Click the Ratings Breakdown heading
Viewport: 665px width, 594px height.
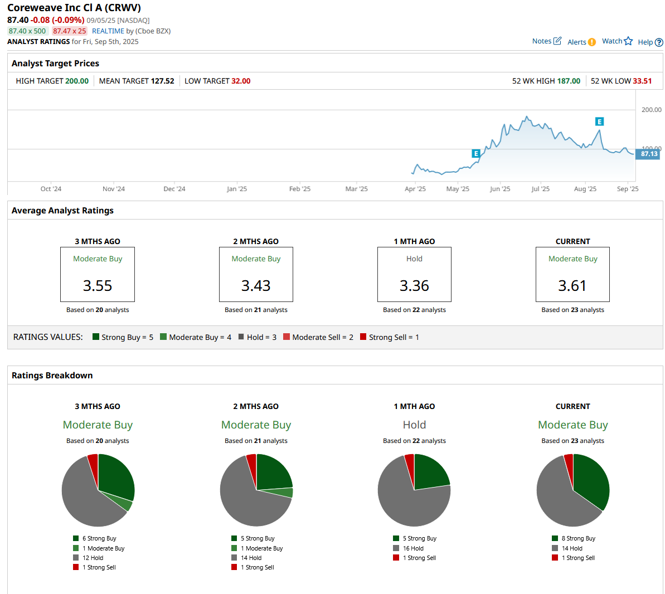coord(52,375)
